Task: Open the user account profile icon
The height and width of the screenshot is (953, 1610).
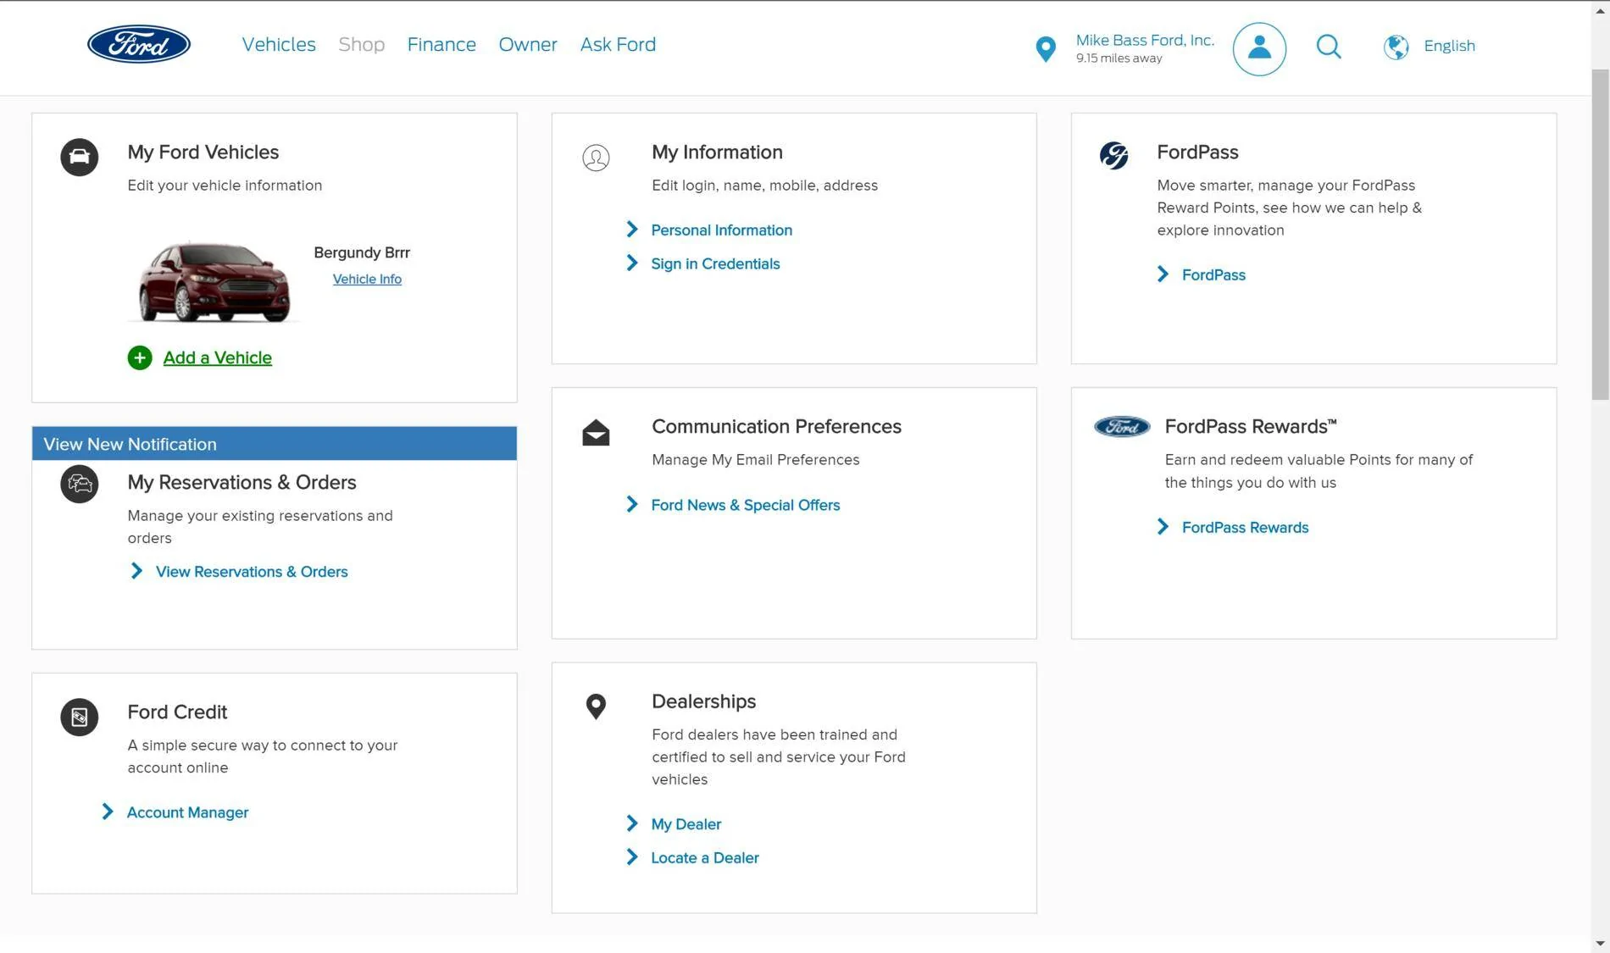Action: [1259, 48]
